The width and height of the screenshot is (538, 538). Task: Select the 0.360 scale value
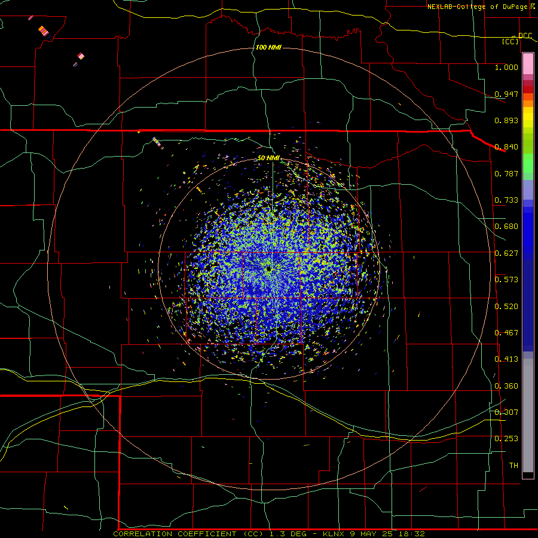[506, 386]
